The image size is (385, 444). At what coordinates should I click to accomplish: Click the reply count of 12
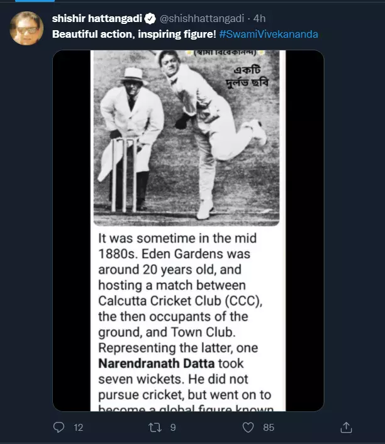click(79, 428)
